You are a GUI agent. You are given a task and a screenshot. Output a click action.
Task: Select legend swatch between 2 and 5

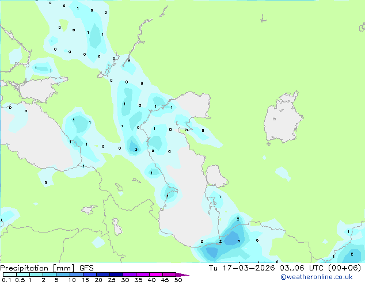pos(50,275)
